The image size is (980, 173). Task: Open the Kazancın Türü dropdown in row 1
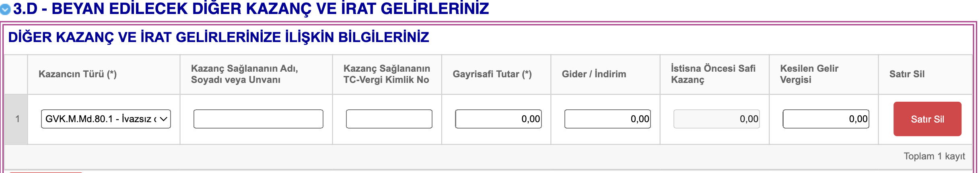pyautogui.click(x=106, y=119)
